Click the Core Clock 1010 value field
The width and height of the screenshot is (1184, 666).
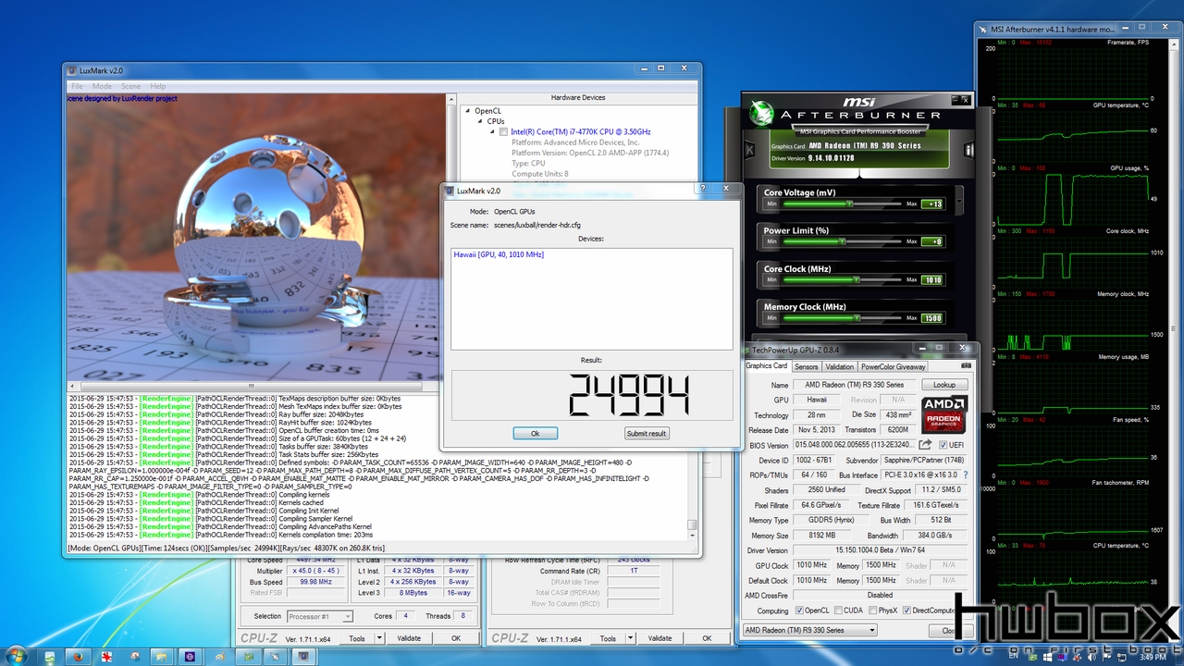932,279
